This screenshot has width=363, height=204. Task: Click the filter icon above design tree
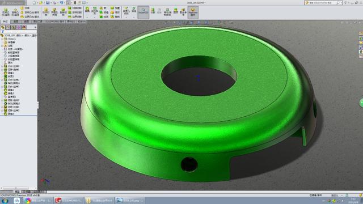[x=2, y=32]
